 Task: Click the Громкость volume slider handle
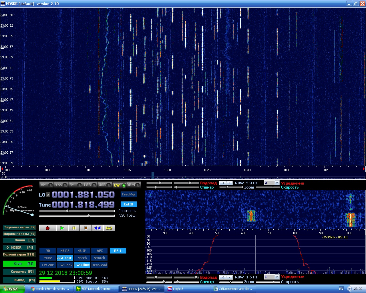pyautogui.click(x=67, y=211)
